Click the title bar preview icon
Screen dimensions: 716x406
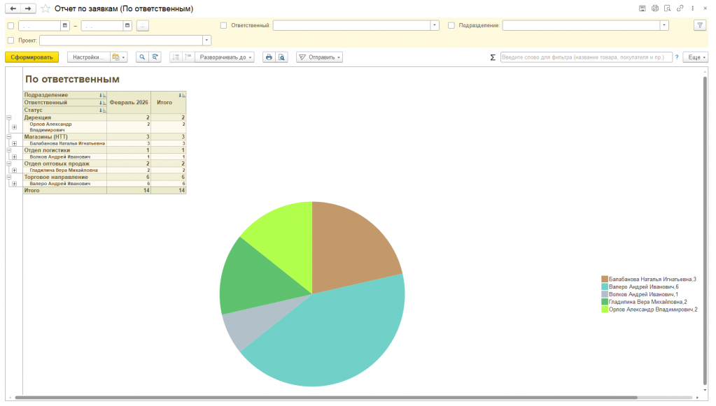pos(667,8)
